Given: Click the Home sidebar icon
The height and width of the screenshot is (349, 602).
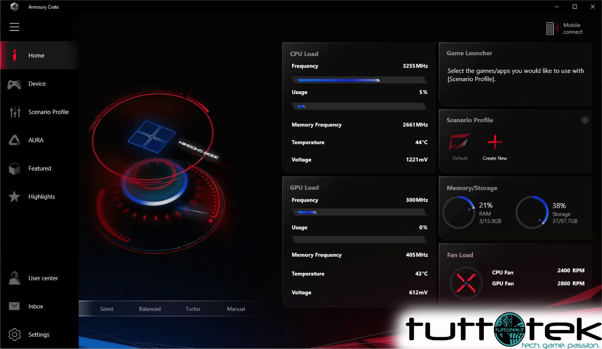Looking at the screenshot, I should click(15, 55).
